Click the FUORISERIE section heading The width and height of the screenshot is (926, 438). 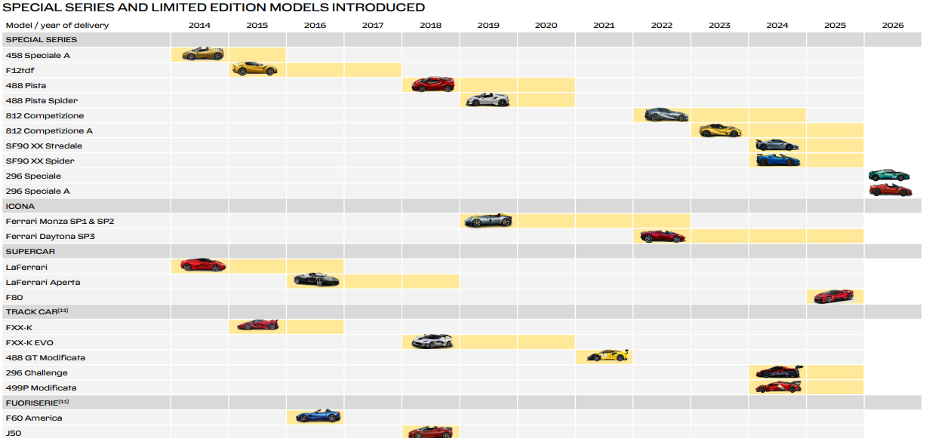click(x=37, y=402)
